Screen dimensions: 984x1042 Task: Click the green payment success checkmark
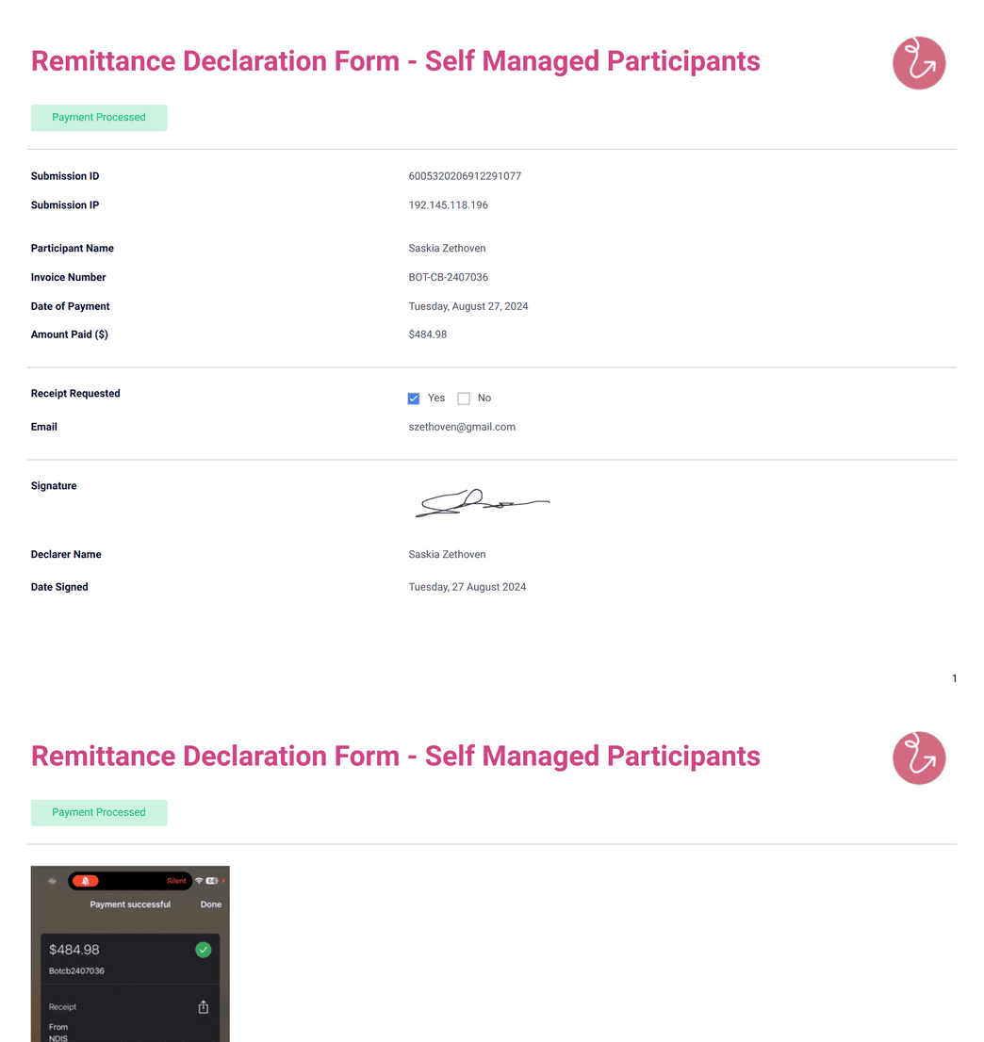(204, 950)
